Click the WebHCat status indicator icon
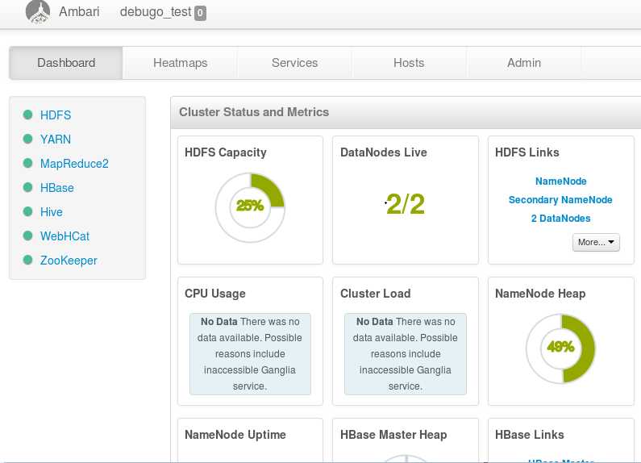This screenshot has width=641, height=463. click(x=28, y=236)
